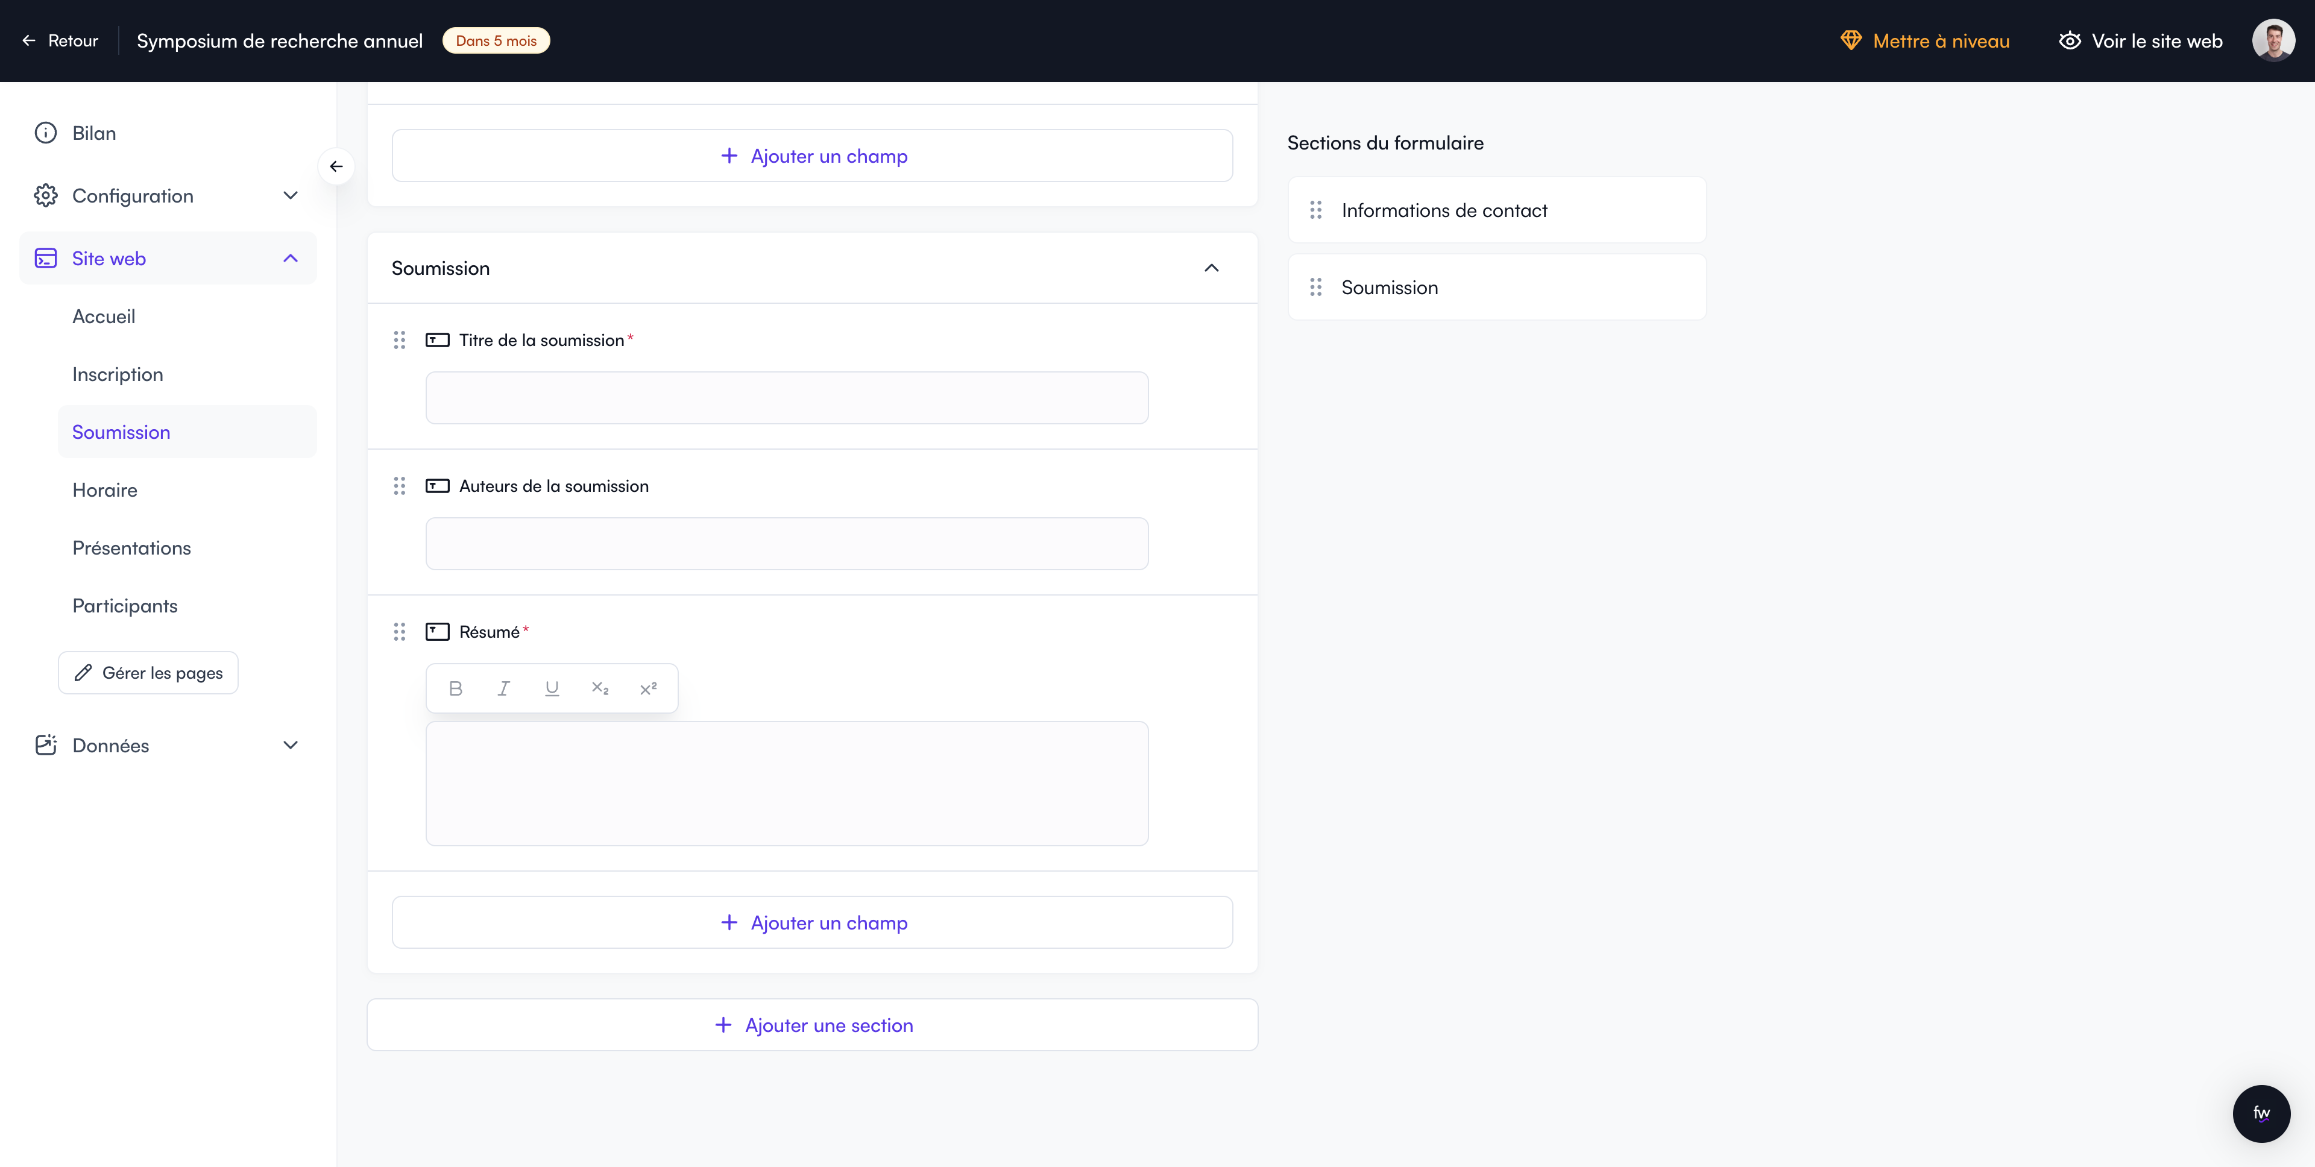Click the Bilan info icon
Image resolution: width=2315 pixels, height=1167 pixels.
(46, 133)
